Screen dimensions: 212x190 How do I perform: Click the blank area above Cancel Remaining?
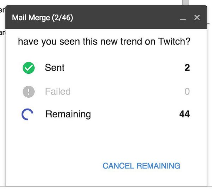pos(141,141)
